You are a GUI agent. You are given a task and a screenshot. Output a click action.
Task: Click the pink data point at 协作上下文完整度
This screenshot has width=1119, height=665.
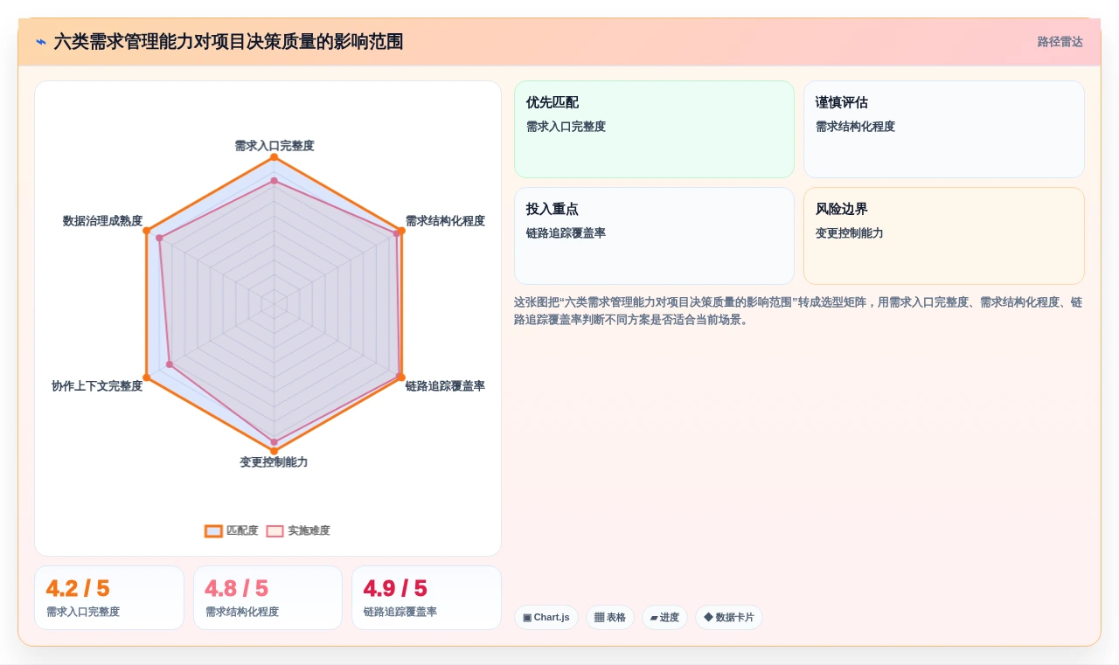(x=170, y=364)
